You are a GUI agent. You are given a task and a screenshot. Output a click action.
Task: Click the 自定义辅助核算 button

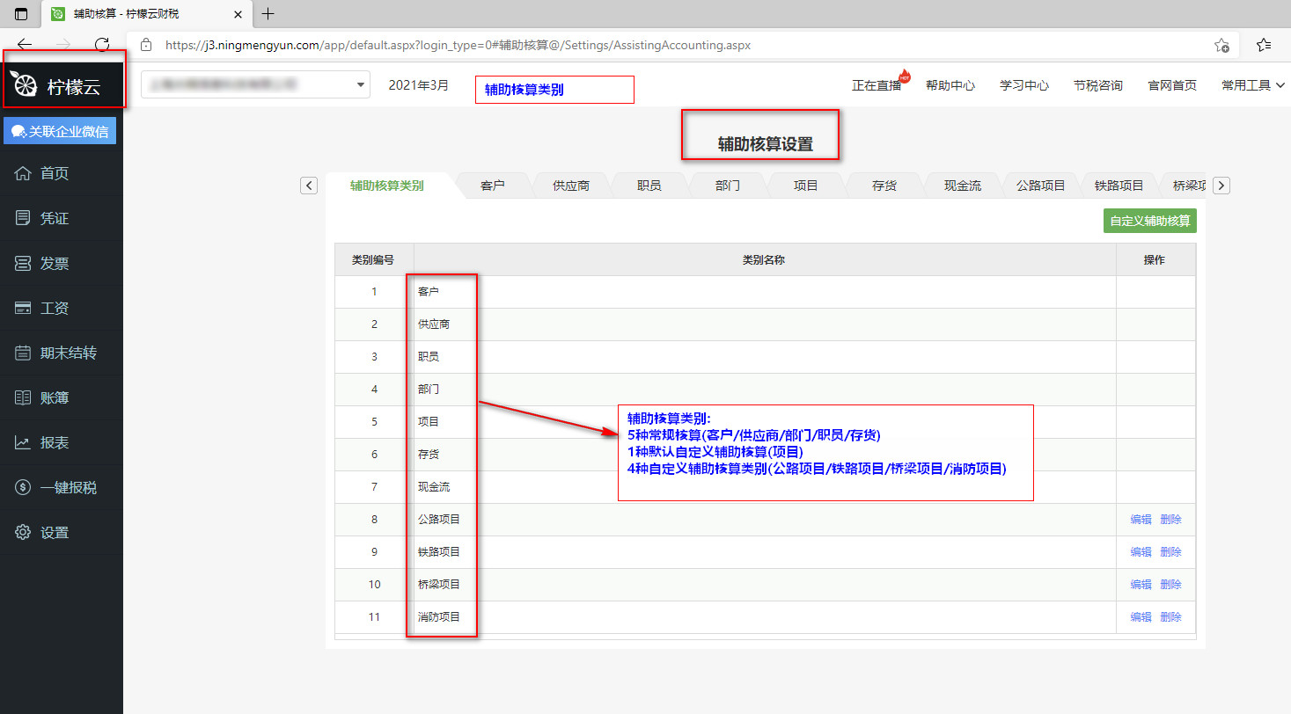tap(1149, 221)
